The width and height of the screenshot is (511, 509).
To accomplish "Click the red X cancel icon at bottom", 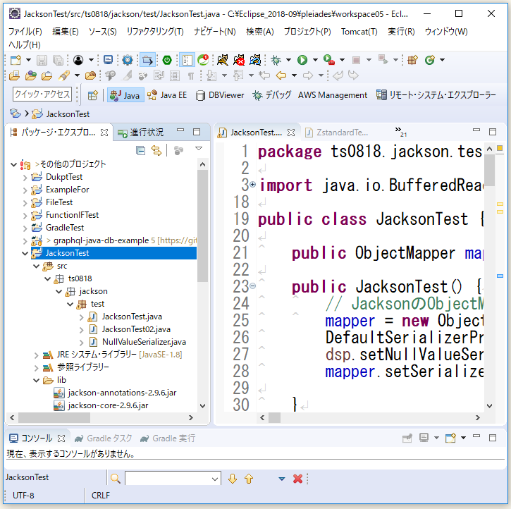I will [x=297, y=479].
